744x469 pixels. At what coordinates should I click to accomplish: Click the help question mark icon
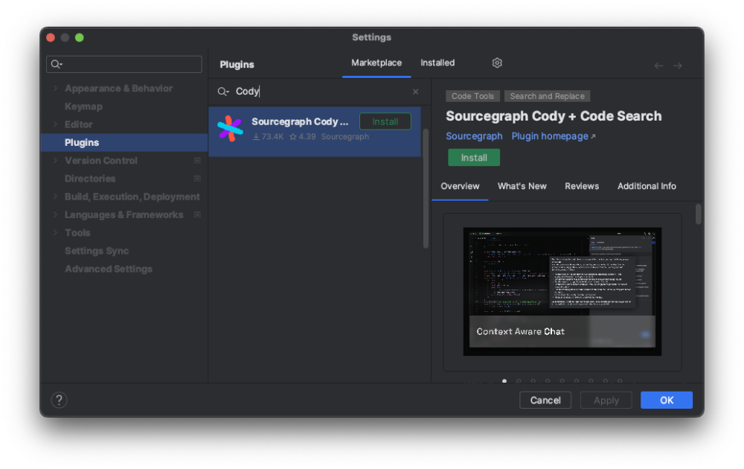59,400
